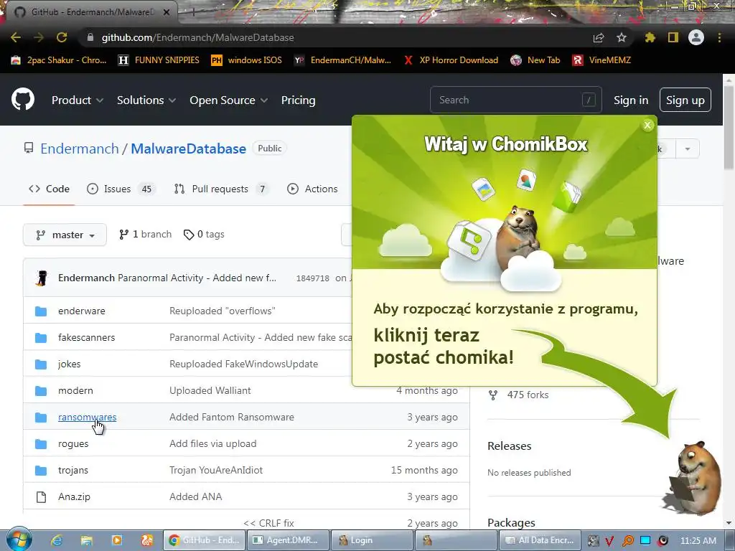Screen dimensions: 735x551
Task: Open the Chrome profile avatar
Action: point(696,37)
